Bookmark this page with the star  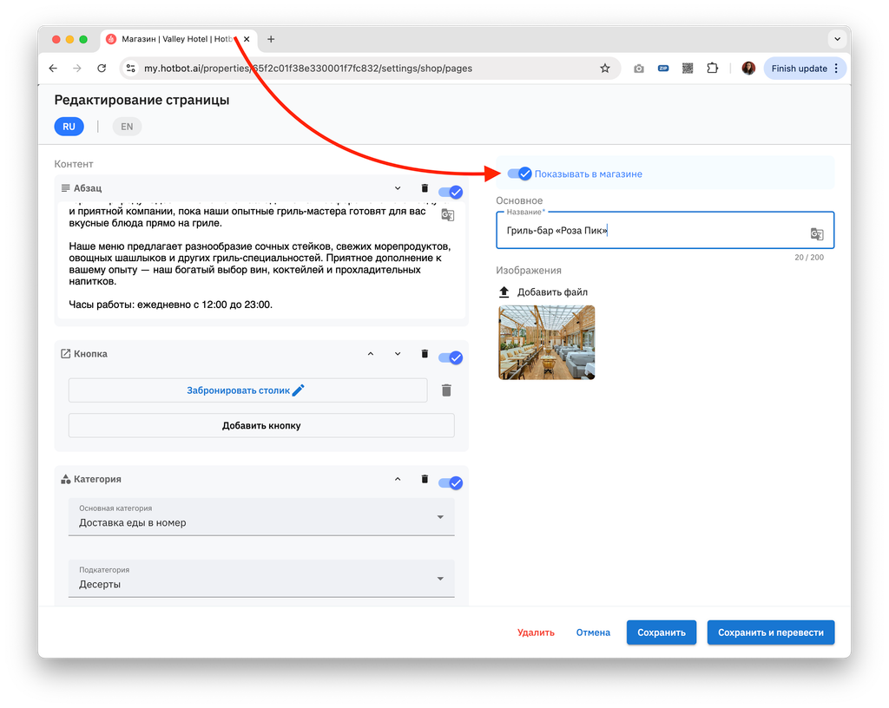pyautogui.click(x=605, y=69)
